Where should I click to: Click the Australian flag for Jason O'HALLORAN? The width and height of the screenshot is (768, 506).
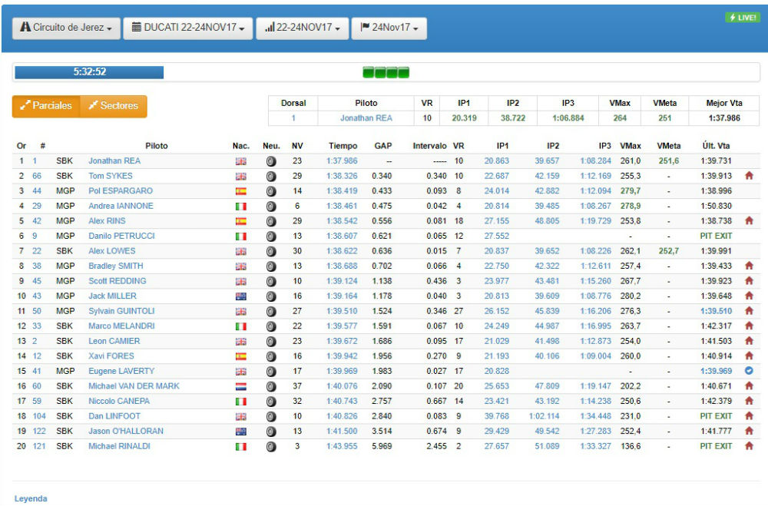pos(240,432)
